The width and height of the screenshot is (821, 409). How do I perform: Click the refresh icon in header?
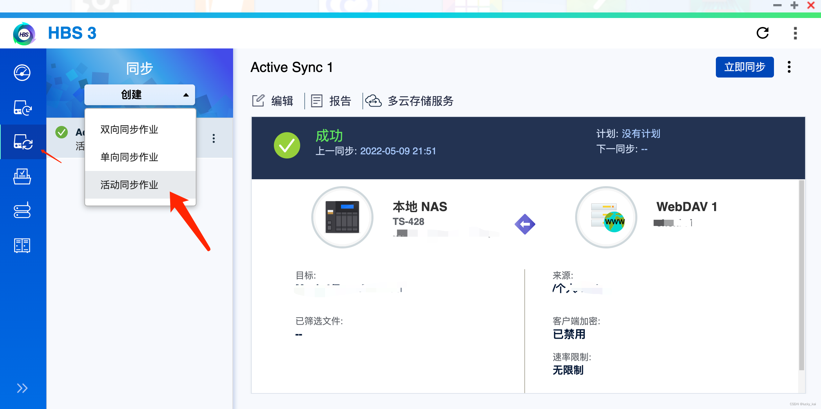click(763, 33)
